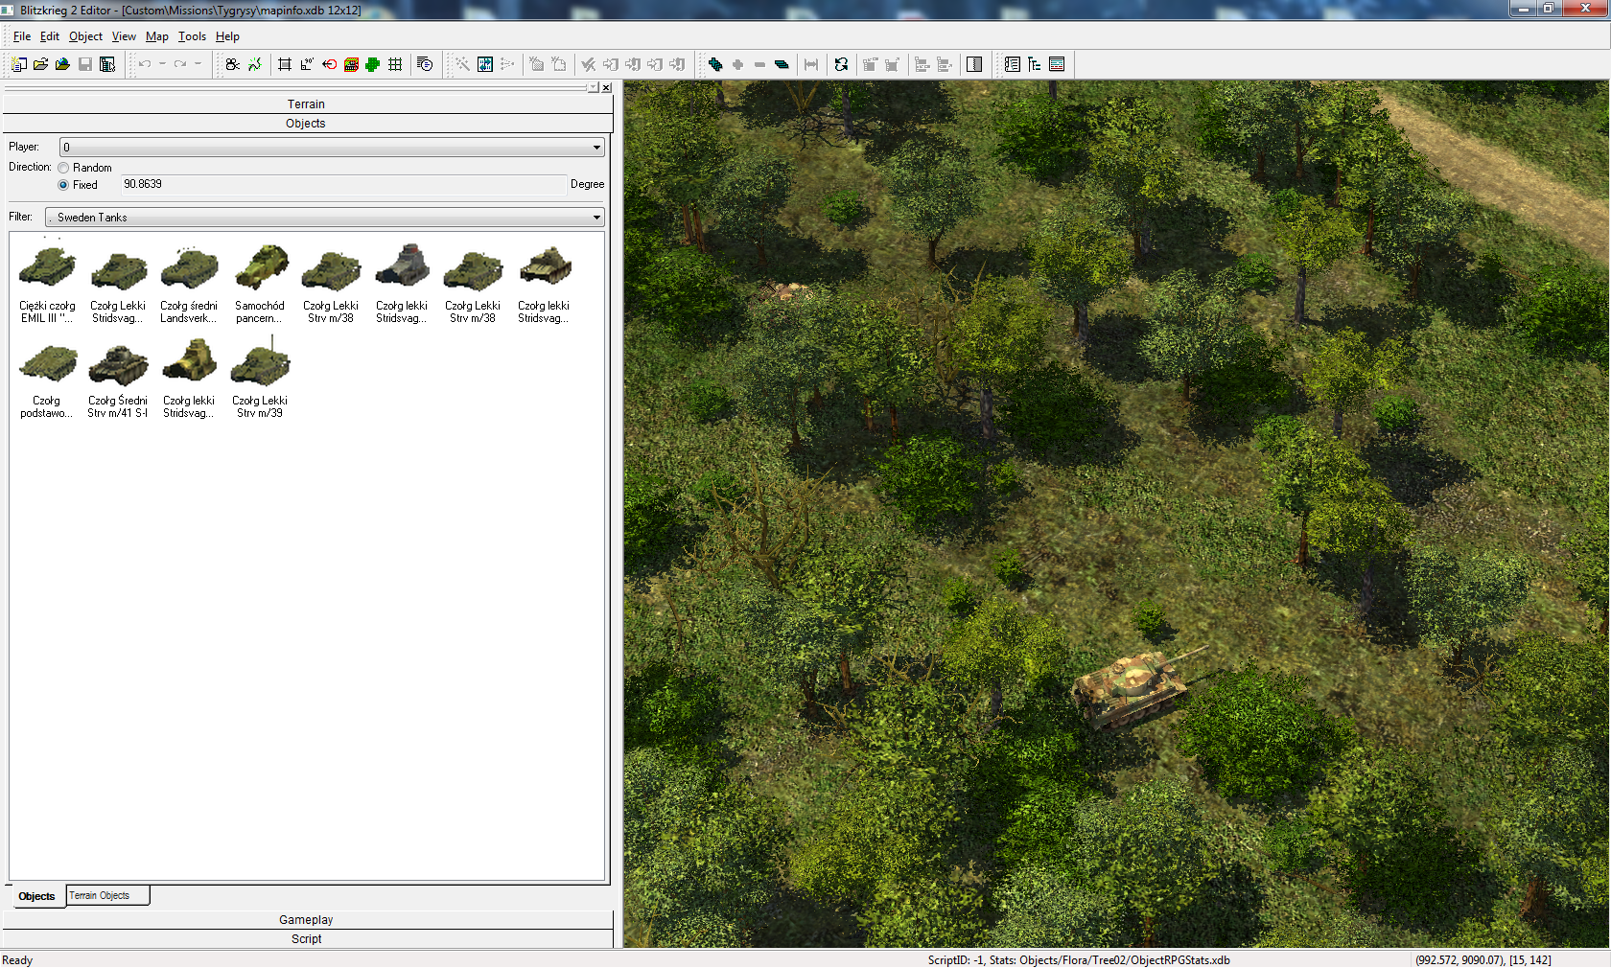
Task: Open the Edit menu
Action: (50, 36)
